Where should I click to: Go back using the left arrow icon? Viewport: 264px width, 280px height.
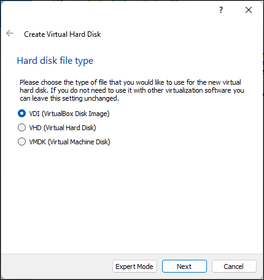[x=10, y=33]
